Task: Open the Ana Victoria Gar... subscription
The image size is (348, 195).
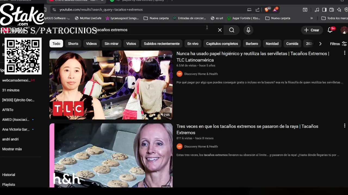Action: point(18,129)
